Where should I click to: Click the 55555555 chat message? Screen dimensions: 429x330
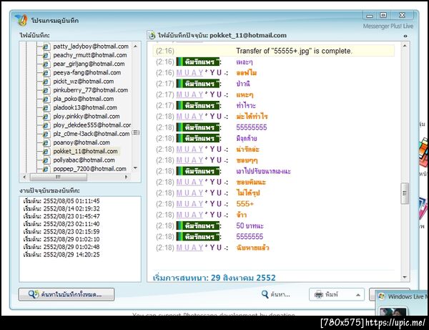tap(252, 127)
